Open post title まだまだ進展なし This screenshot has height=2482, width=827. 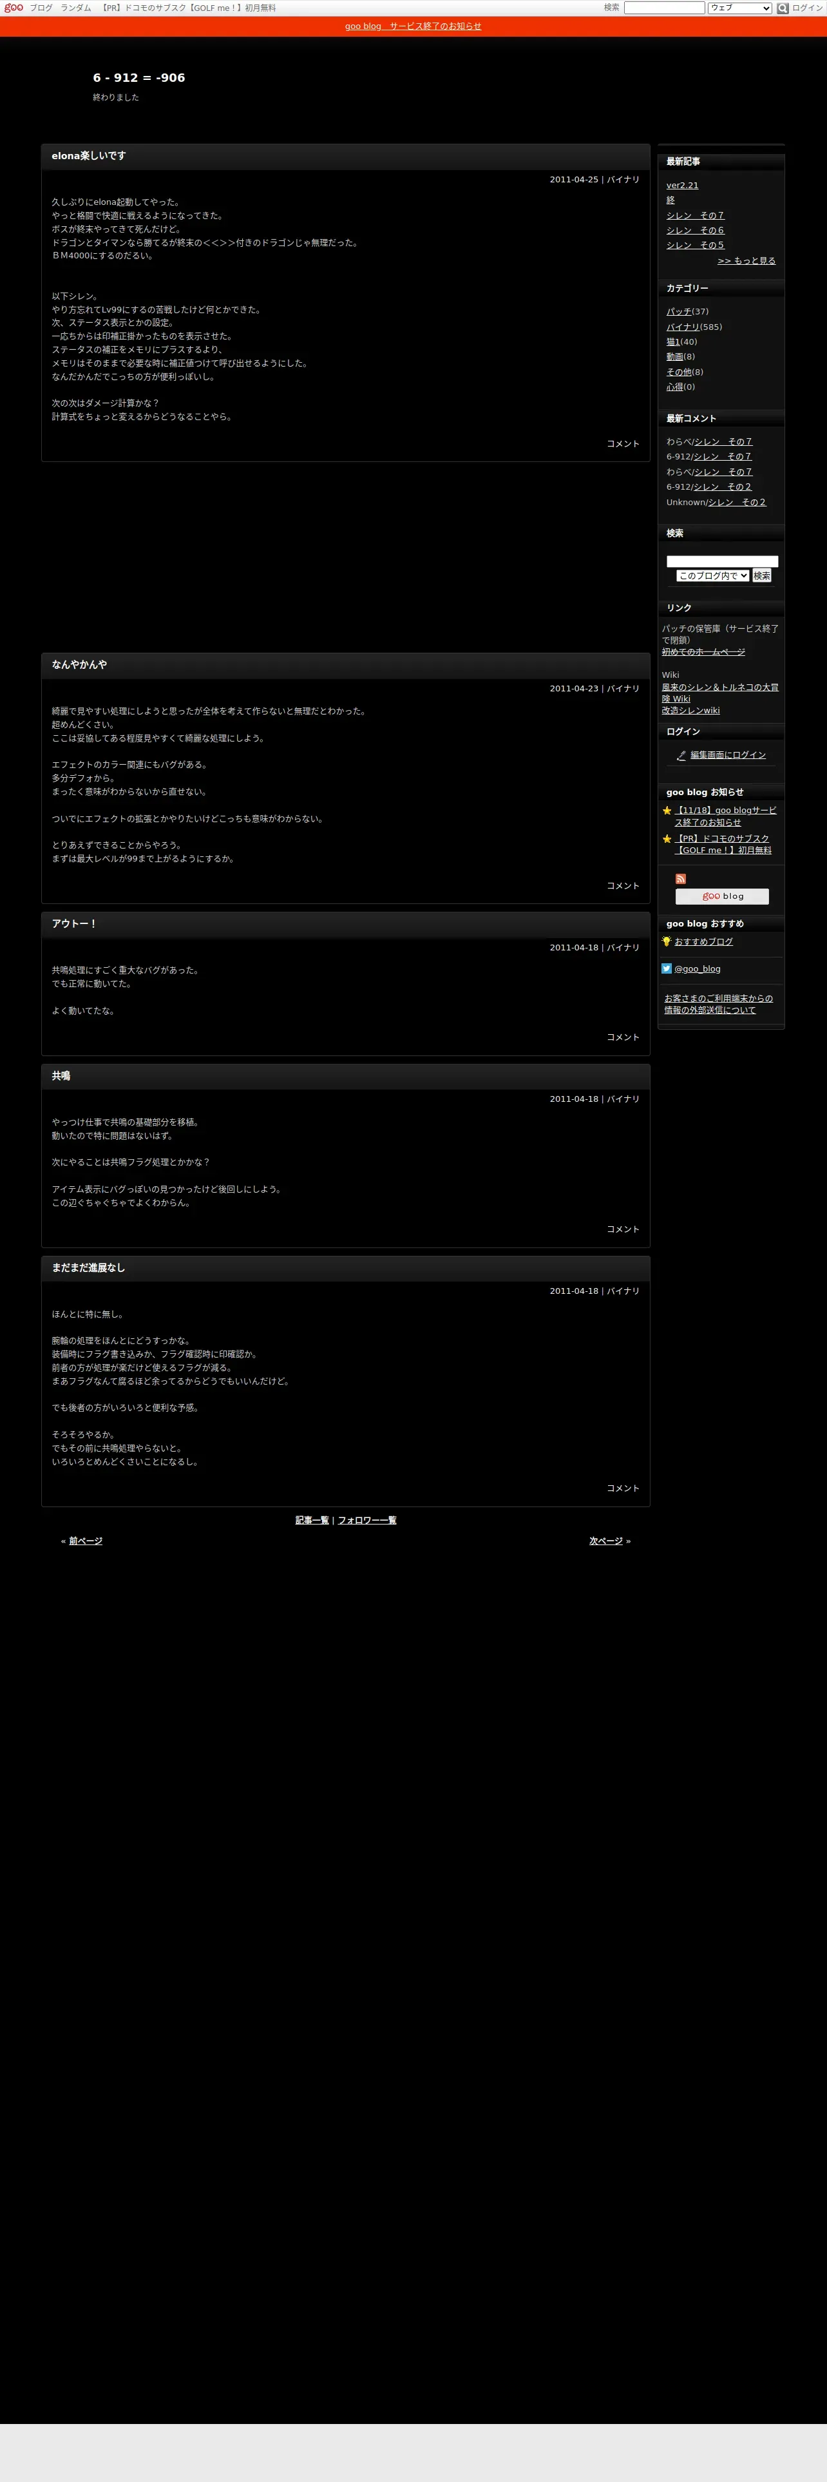[89, 1268]
